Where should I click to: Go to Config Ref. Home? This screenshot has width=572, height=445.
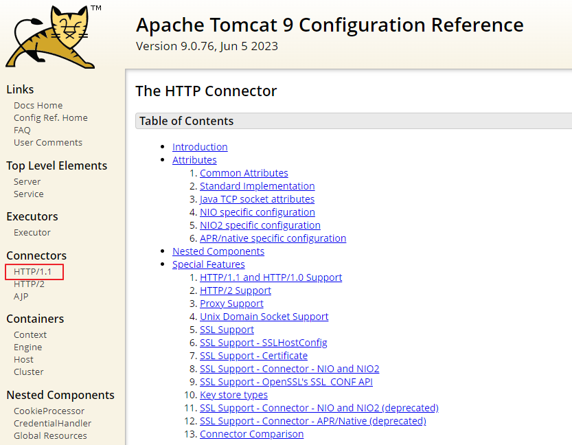tap(51, 118)
